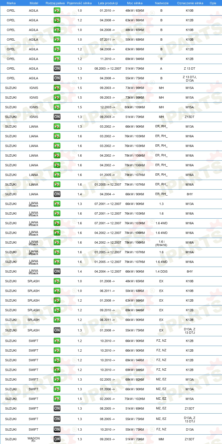
Task: Select power cell '75kW / 102KM'
Action: point(135,399)
